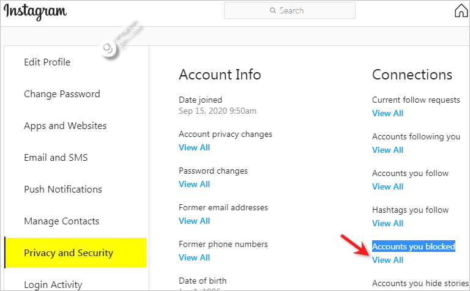Screen dimensions: 470x291
Task: View All former phone numbers
Action: pyautogui.click(x=194, y=257)
